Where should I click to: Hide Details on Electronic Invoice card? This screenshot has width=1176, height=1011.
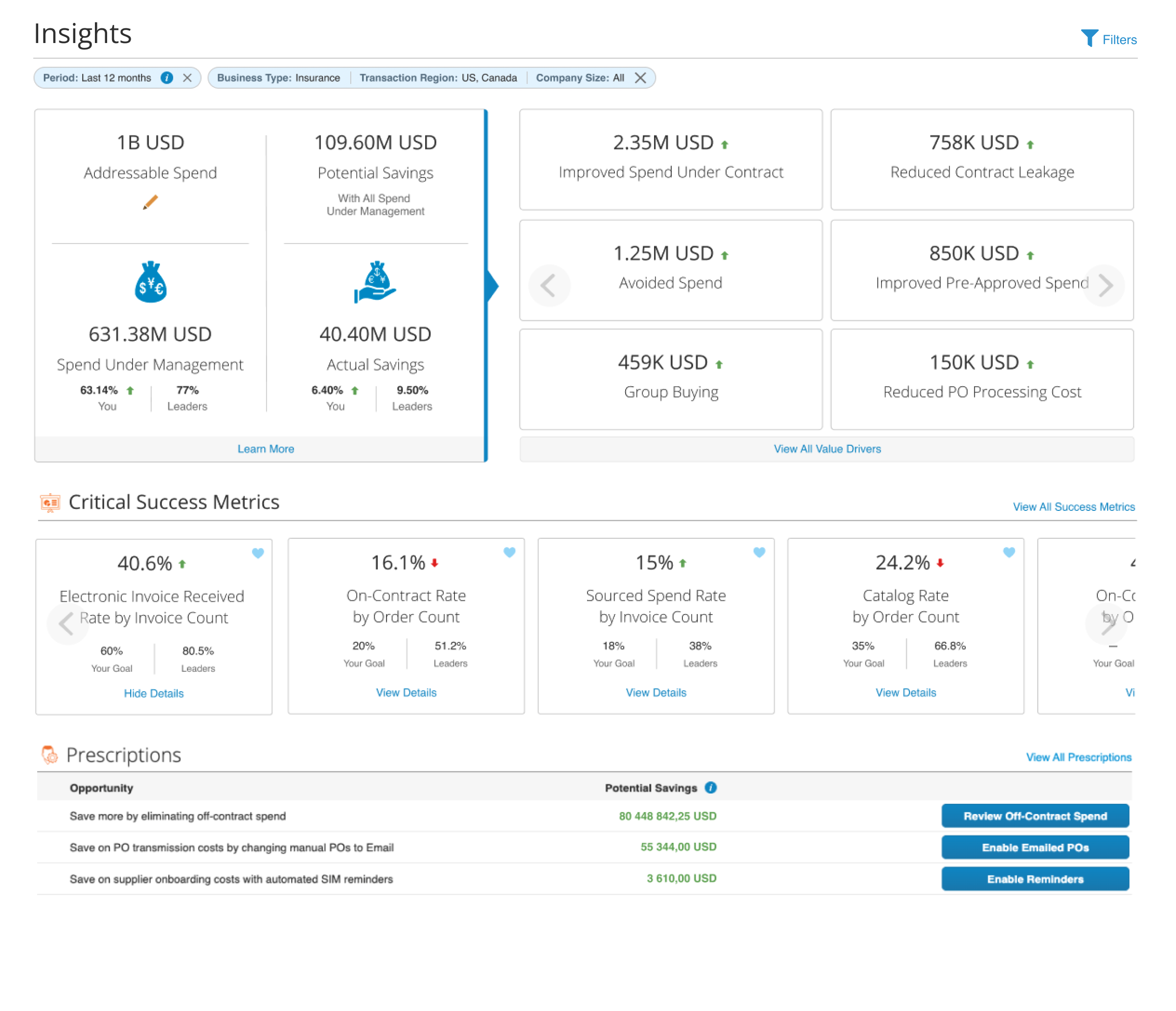click(153, 693)
